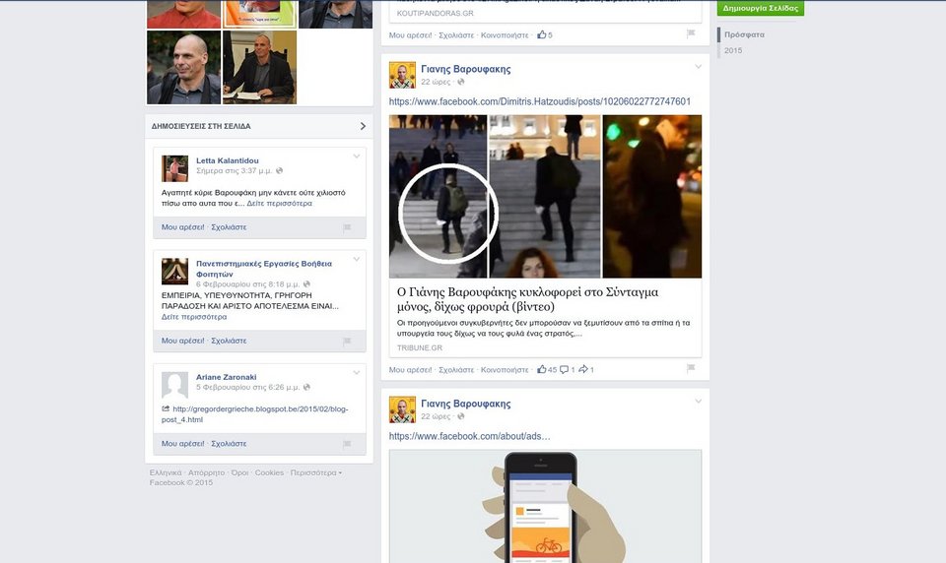Click Μου αρέσει on Πανεπιστημιακές Εργασίες post
946x563 pixels.
click(183, 341)
